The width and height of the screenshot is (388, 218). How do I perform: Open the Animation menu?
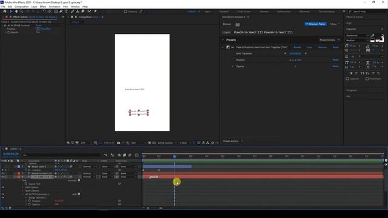55,7
